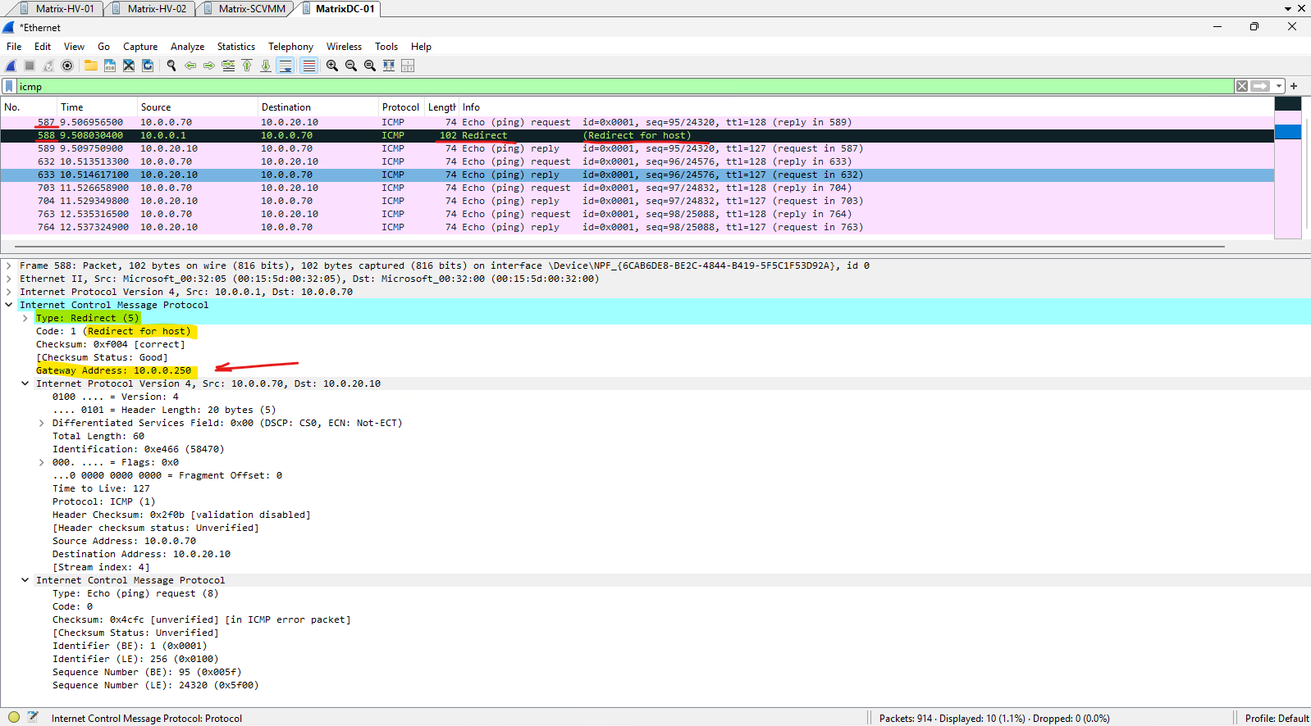Find a packet with the magnifier icon
The width and height of the screenshot is (1311, 726).
(x=171, y=66)
